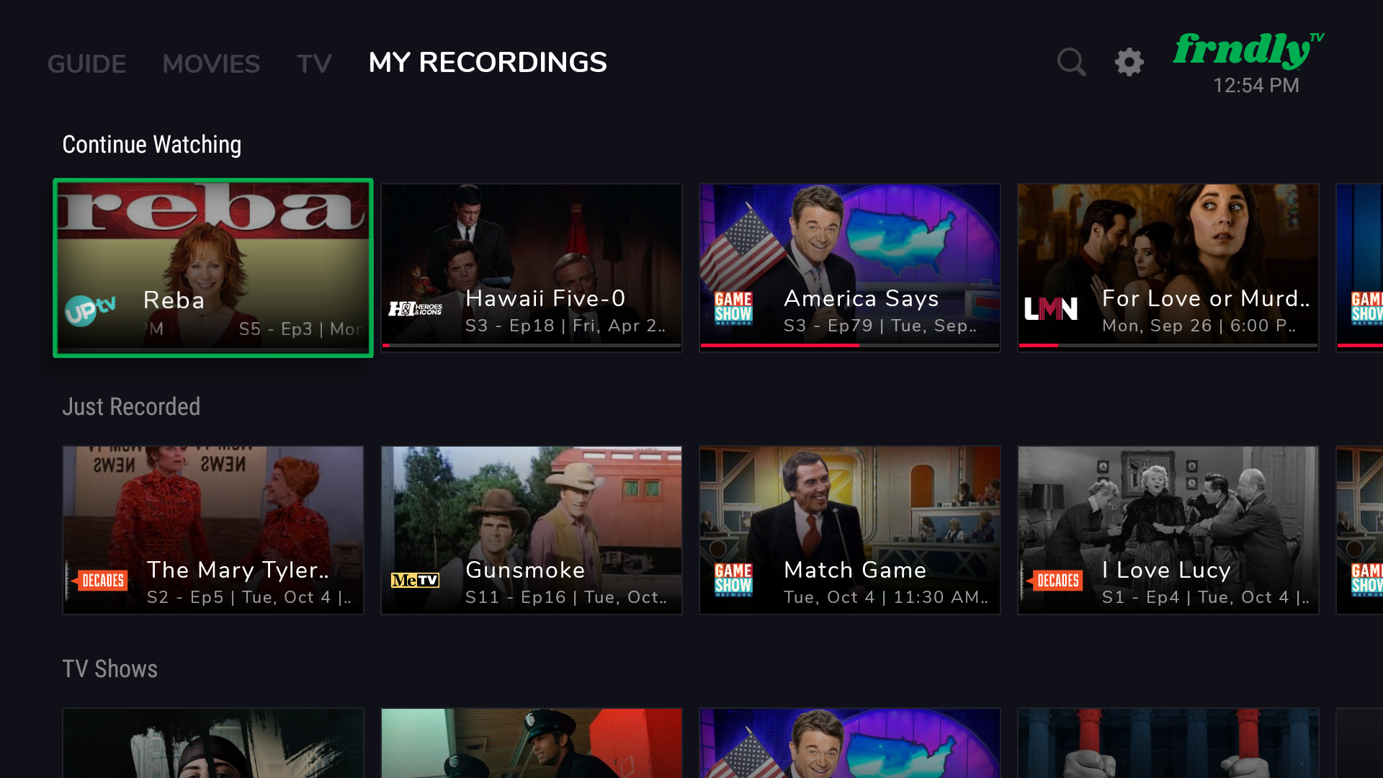Image resolution: width=1383 pixels, height=778 pixels.
Task: Open the settings gear
Action: [x=1129, y=62]
